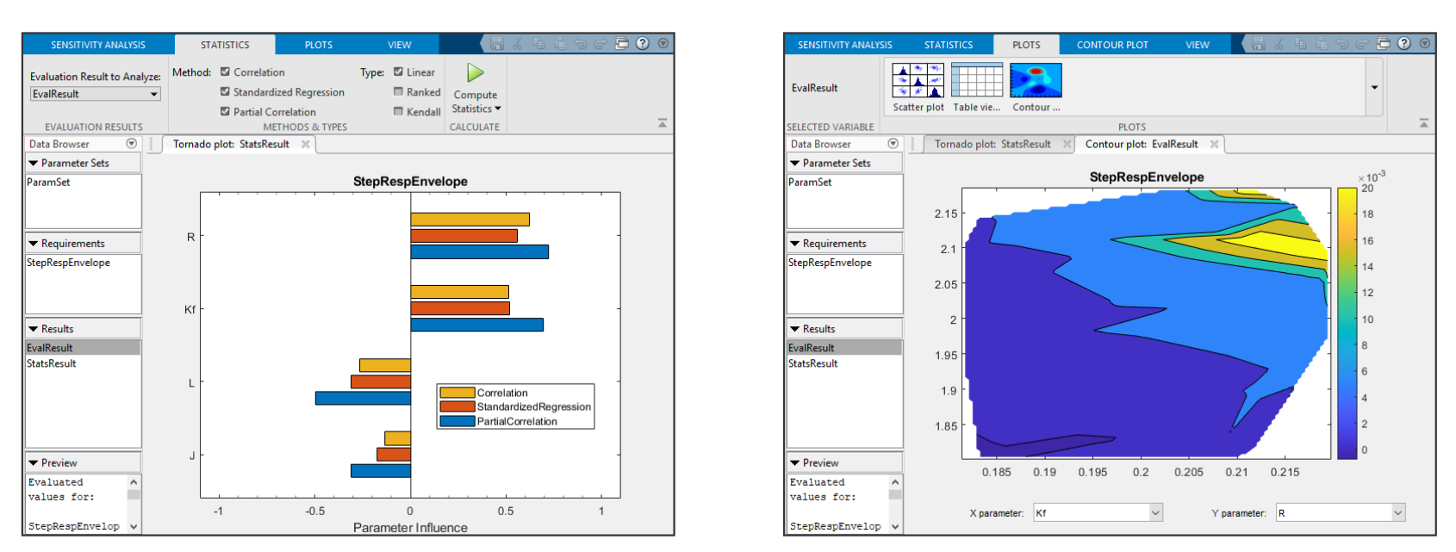1456x552 pixels.
Task: Enable the Kendall type checkbox
Action: pyautogui.click(x=398, y=111)
